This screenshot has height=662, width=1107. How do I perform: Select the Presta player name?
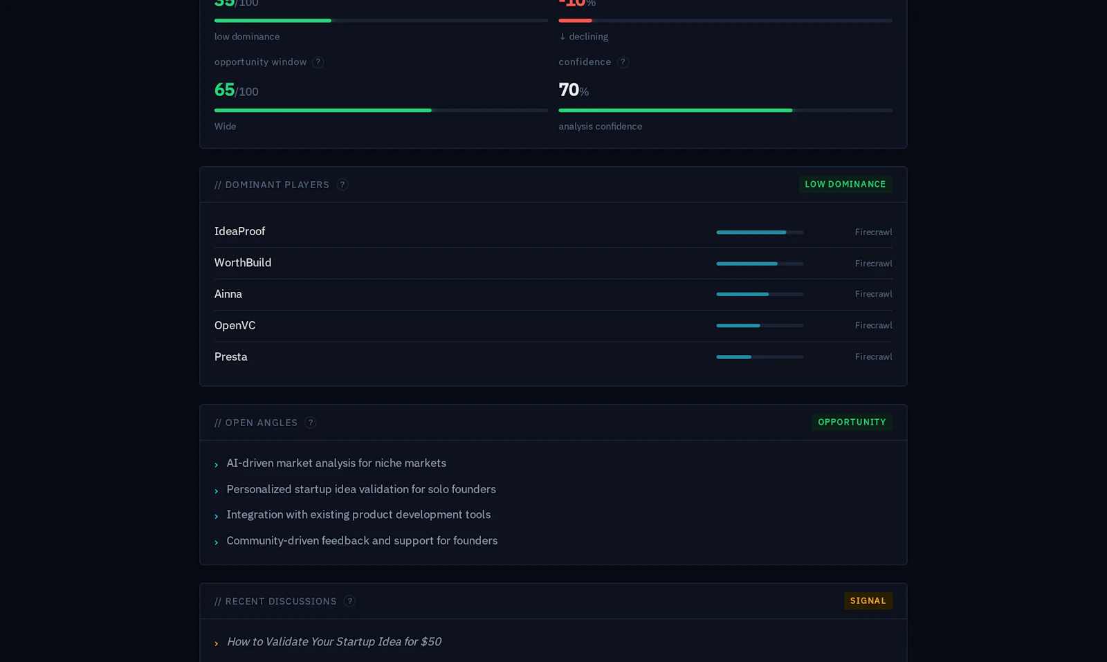[x=231, y=357]
